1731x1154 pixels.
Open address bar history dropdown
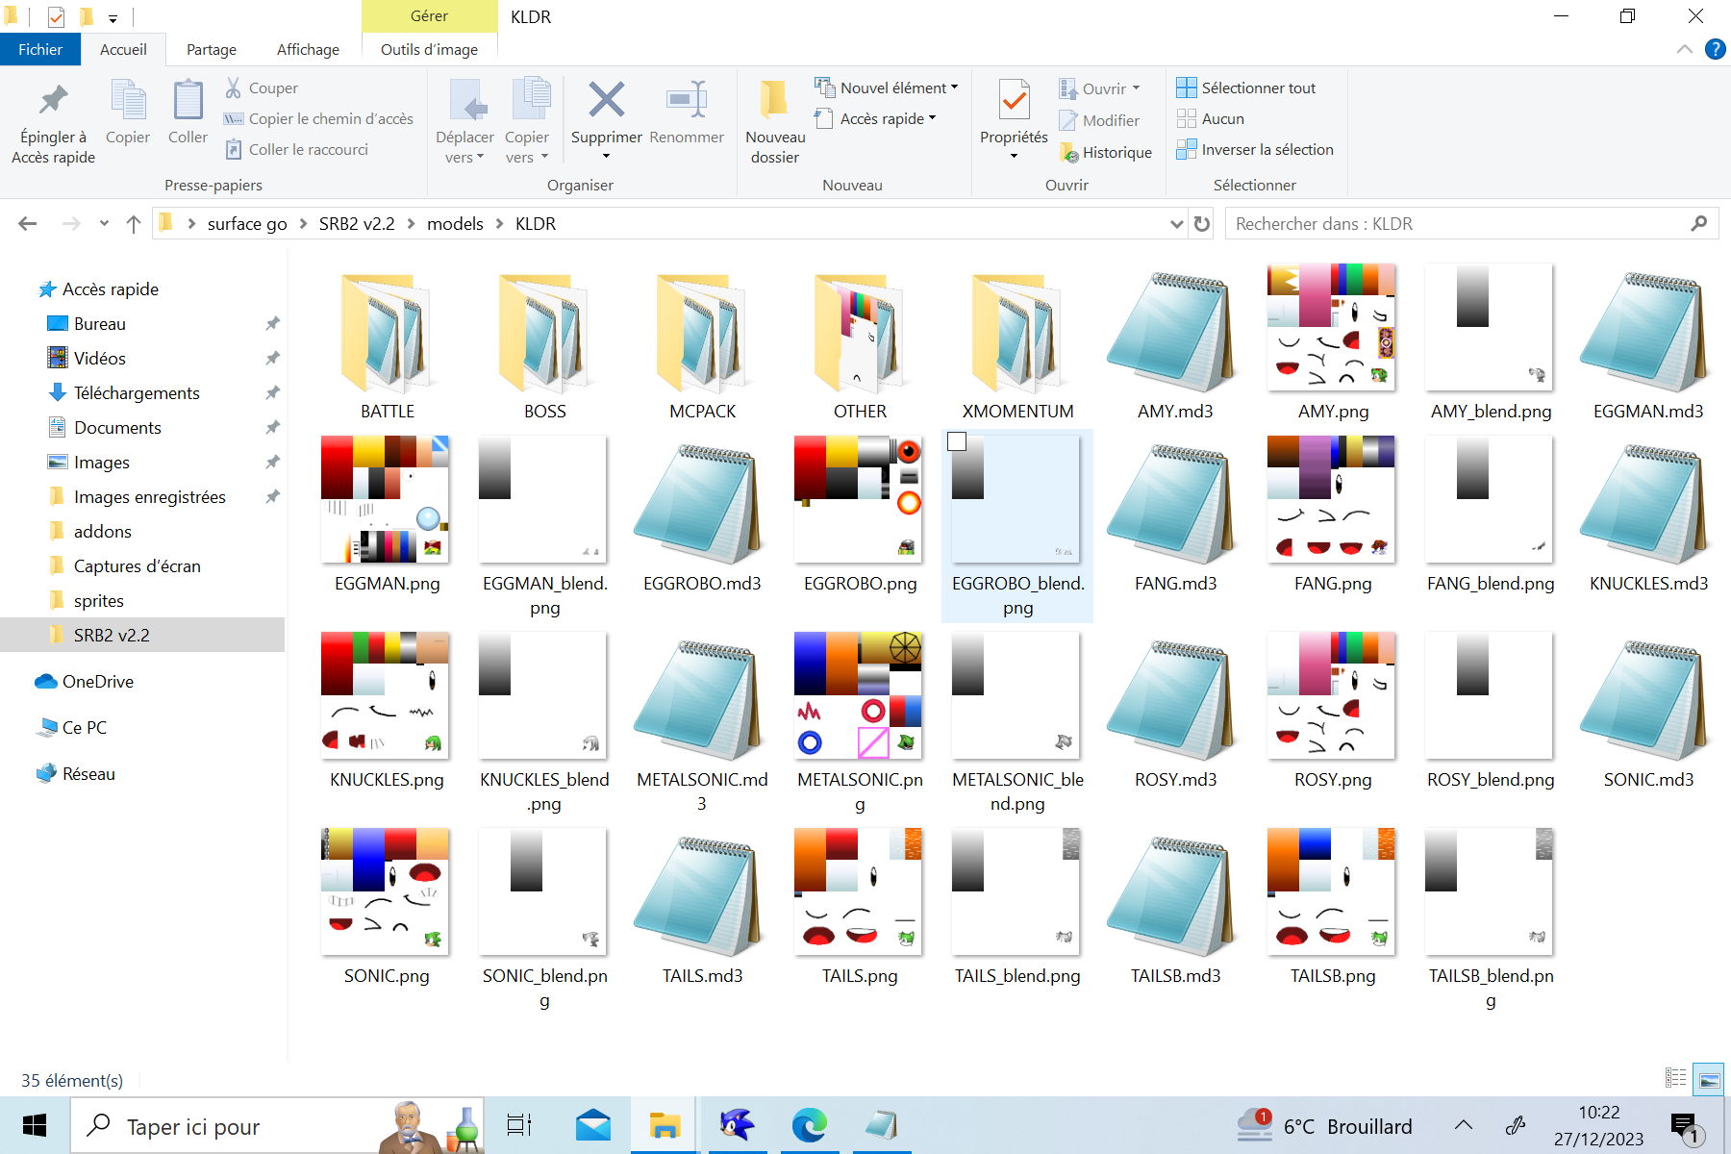pos(1176,224)
